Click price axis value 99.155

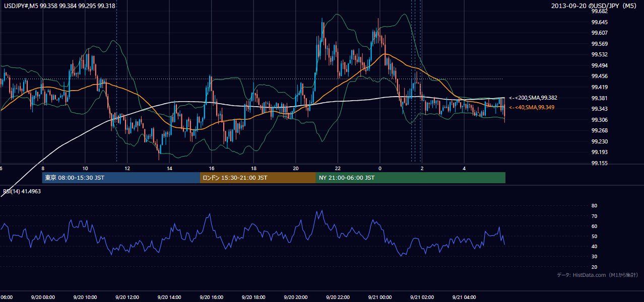(x=599, y=163)
